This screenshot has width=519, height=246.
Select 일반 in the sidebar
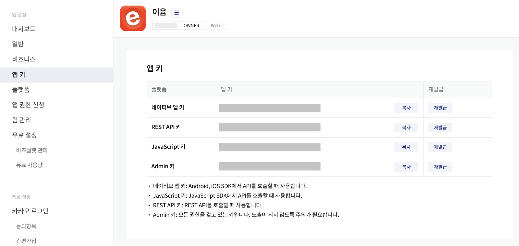18,44
